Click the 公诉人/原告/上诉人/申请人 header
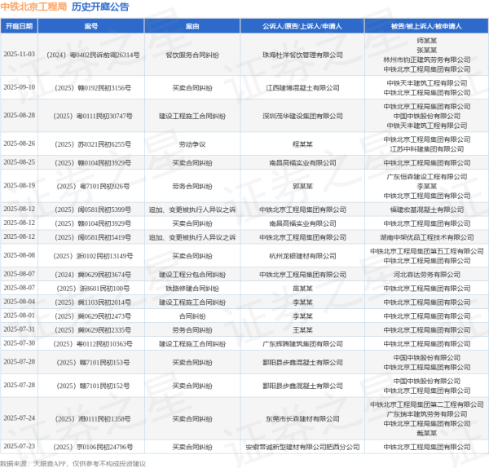Viewport: 489px width, 468px height. pyautogui.click(x=302, y=26)
